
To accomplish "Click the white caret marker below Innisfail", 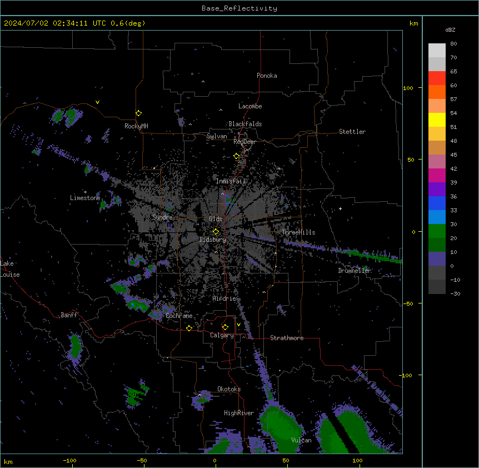I will 222,193.
